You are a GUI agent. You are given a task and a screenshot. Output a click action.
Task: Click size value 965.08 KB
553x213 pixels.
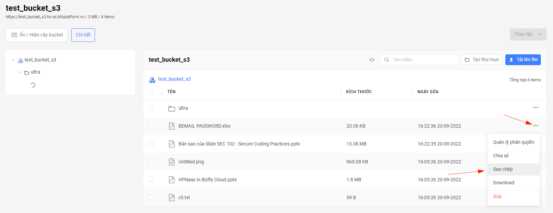[357, 162]
